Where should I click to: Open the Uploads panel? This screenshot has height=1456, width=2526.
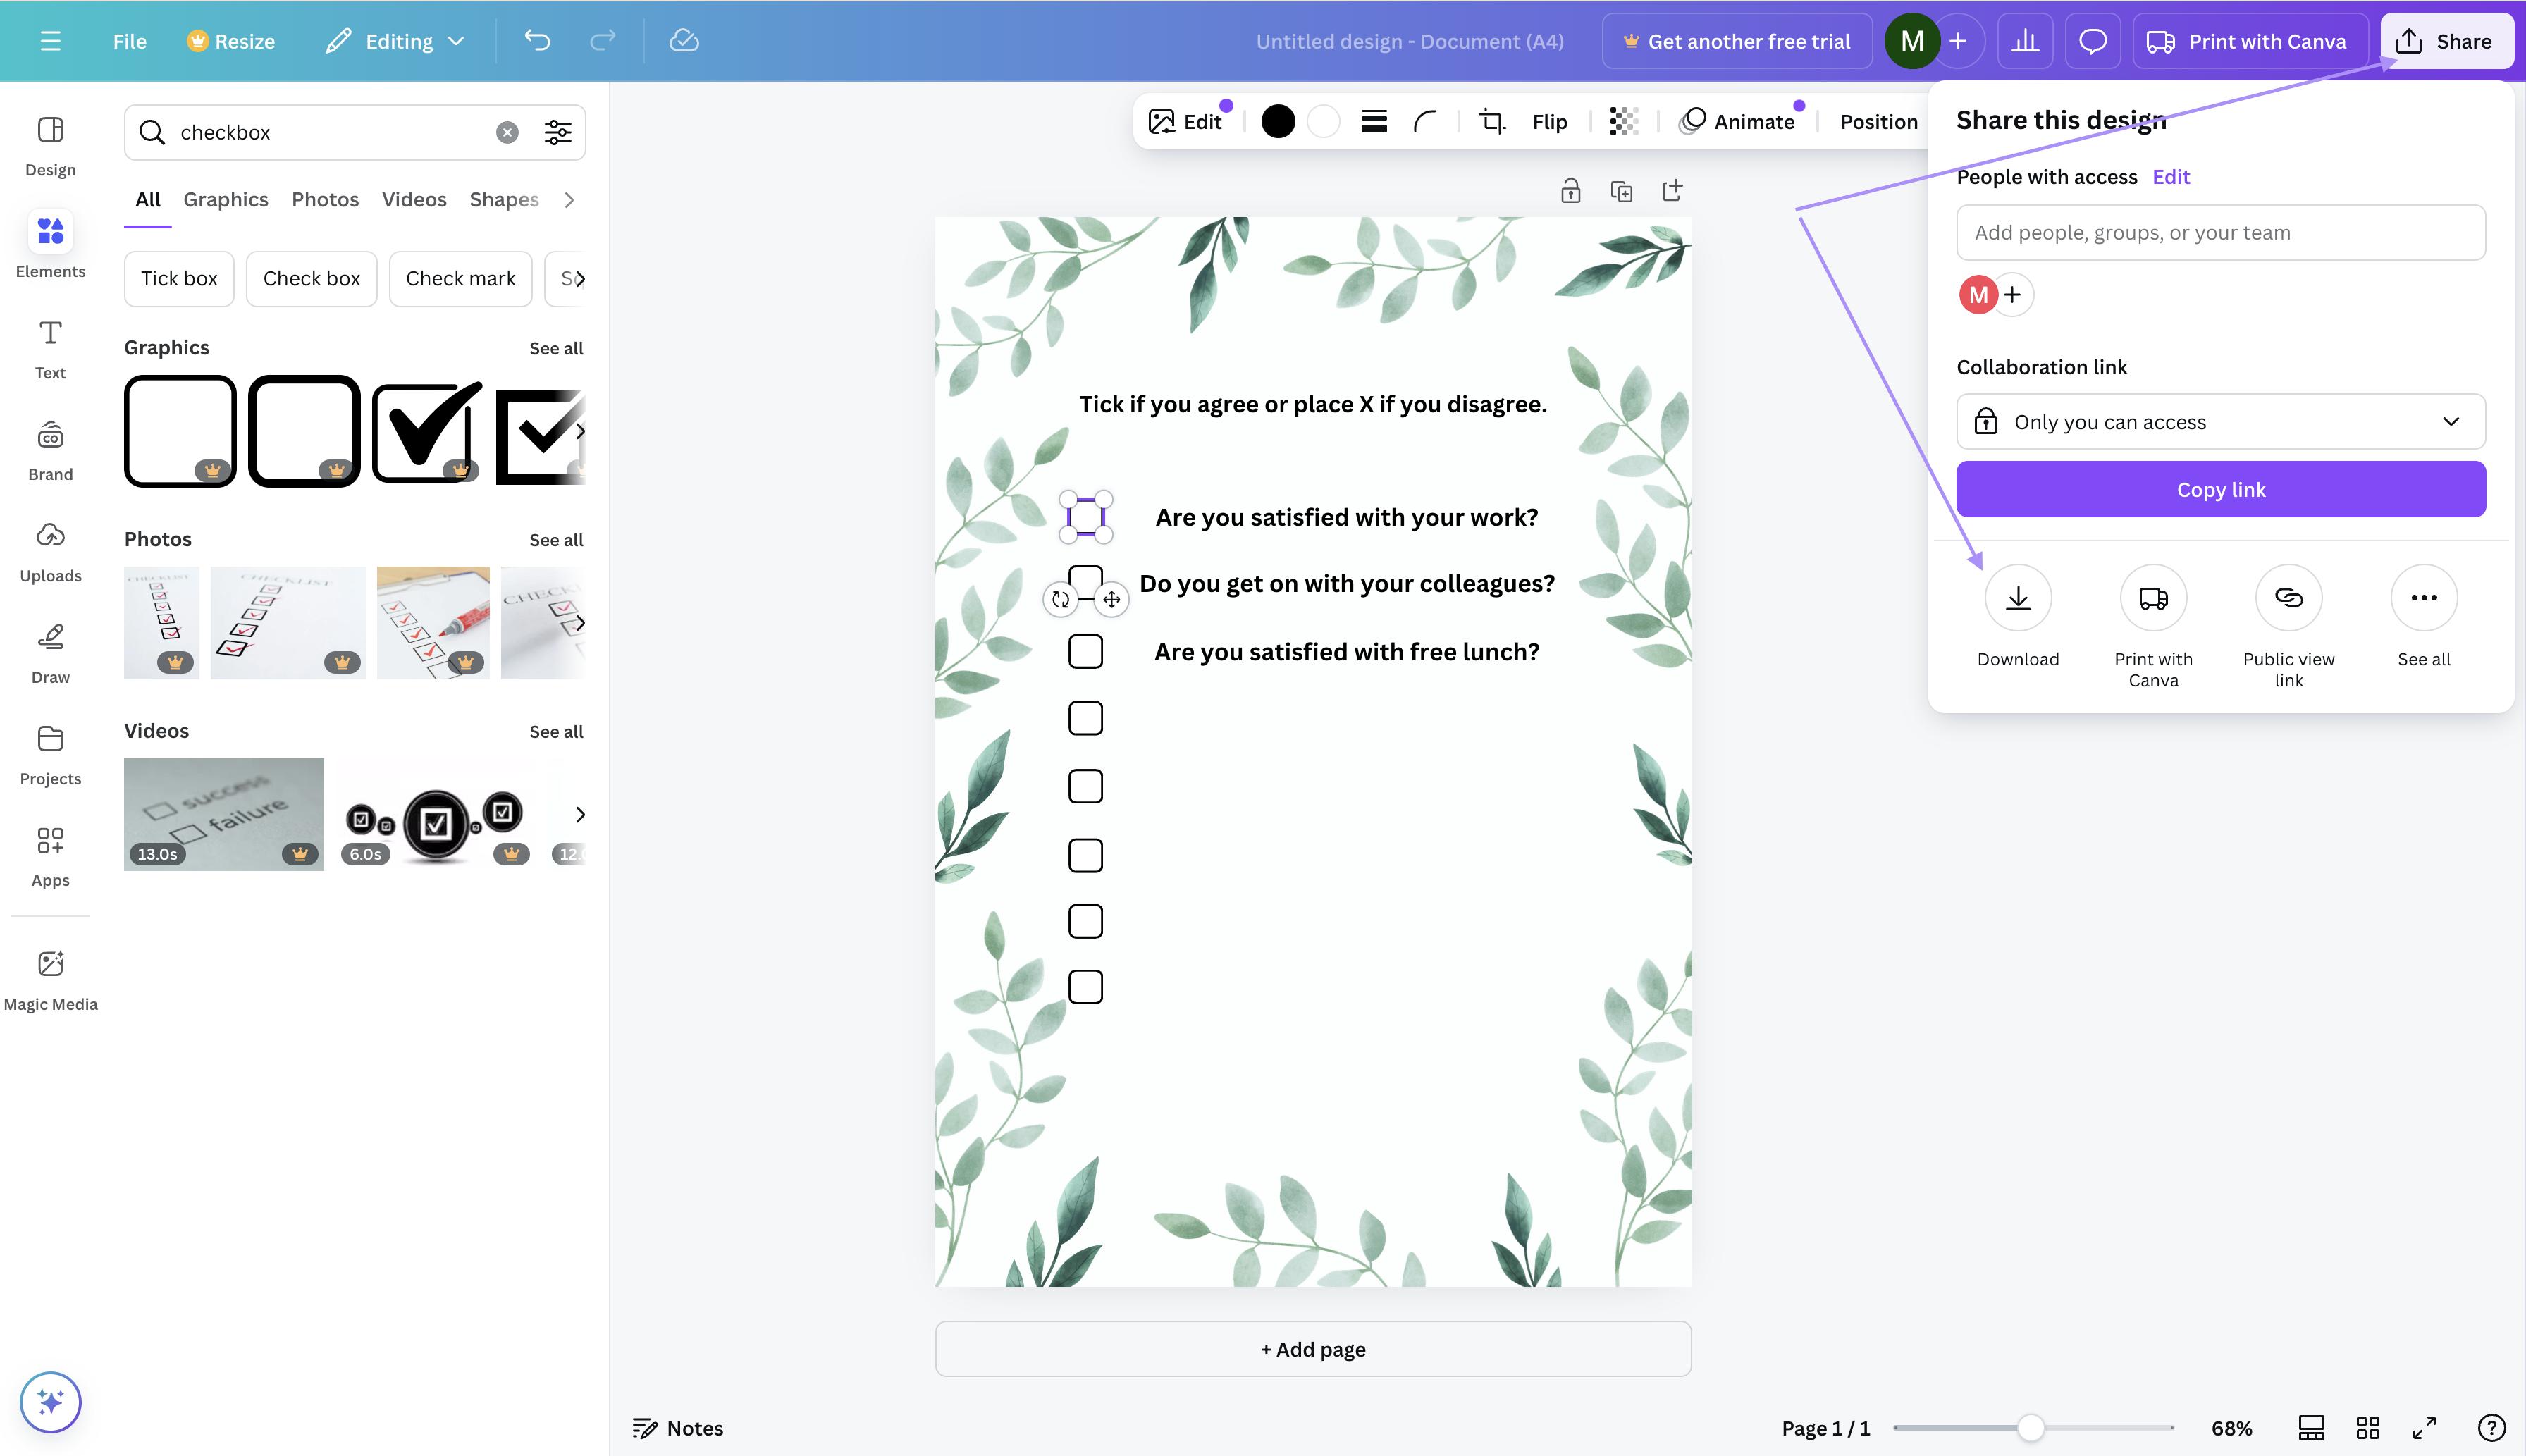point(50,550)
